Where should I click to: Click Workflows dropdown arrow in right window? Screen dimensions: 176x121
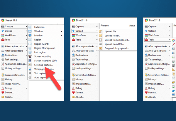tap(170, 36)
